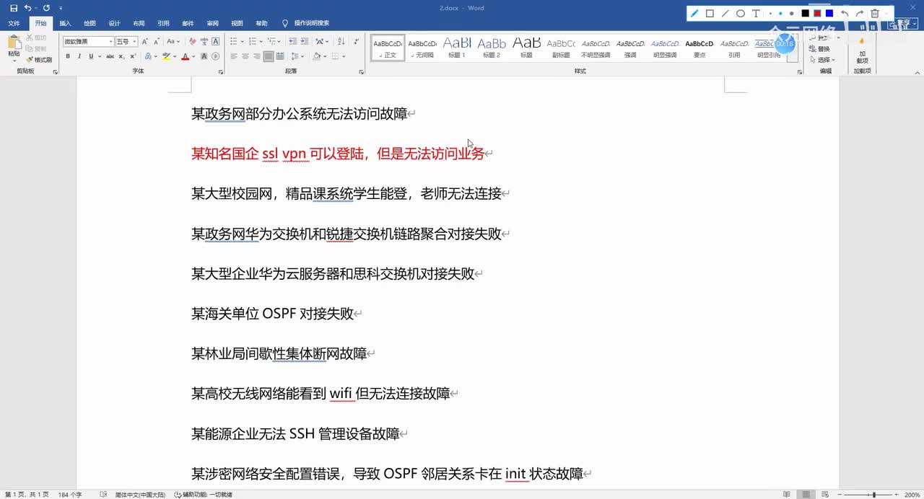The width and height of the screenshot is (924, 499).
Task: Click the Increase Font Size icon
Action: (145, 42)
